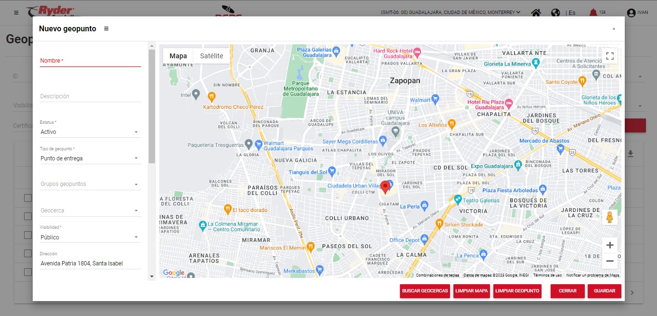The width and height of the screenshot is (657, 316).
Task: Click the home icon in header
Action: tap(536, 13)
